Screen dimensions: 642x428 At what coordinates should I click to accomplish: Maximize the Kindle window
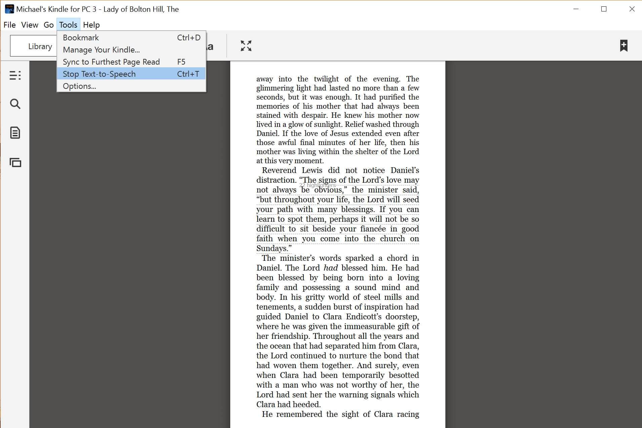(604, 9)
